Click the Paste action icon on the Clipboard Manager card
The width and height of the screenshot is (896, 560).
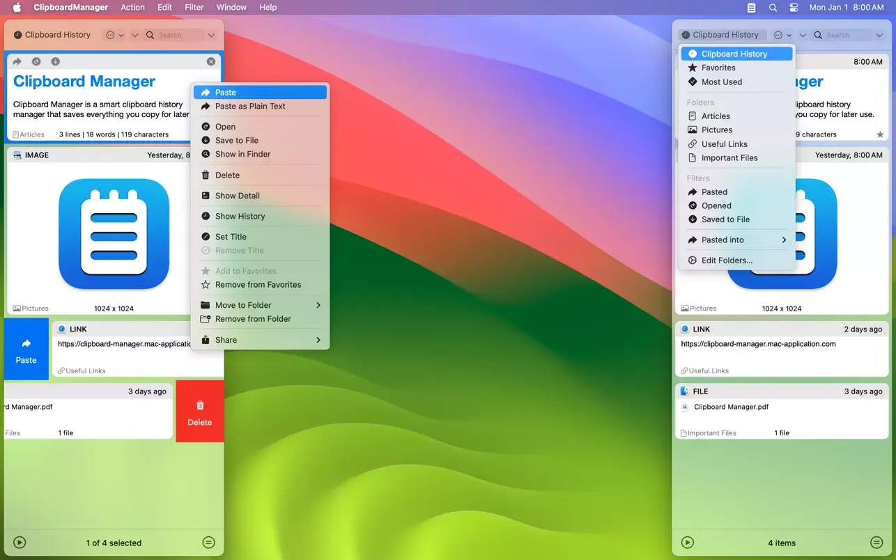[x=16, y=61]
